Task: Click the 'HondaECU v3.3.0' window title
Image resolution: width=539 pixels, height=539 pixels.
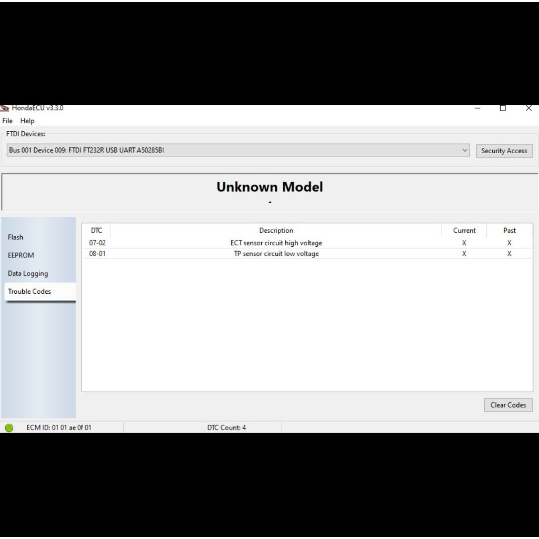Action: [x=37, y=108]
